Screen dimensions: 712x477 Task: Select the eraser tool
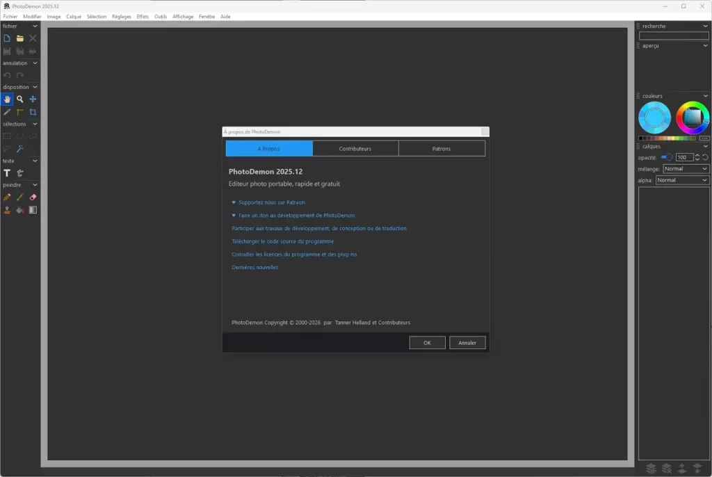pos(33,197)
